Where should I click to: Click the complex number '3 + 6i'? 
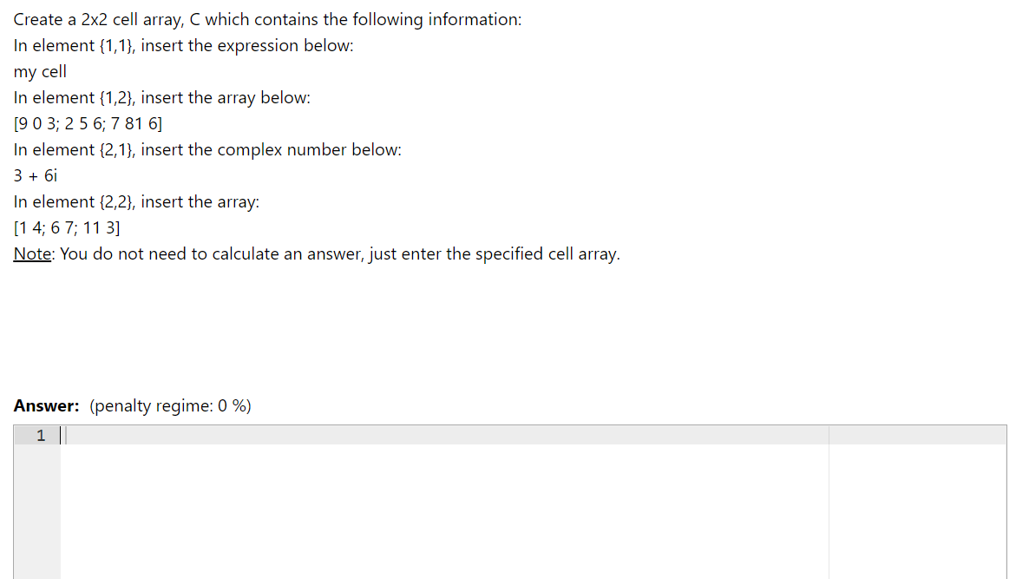(x=35, y=175)
